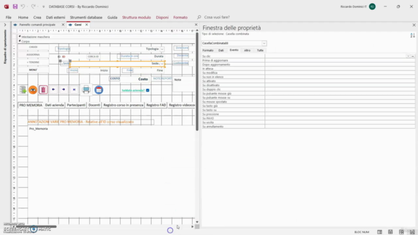This screenshot has height=235, width=418.
Task: Open the Formato ribbon tab
Action: click(x=180, y=18)
